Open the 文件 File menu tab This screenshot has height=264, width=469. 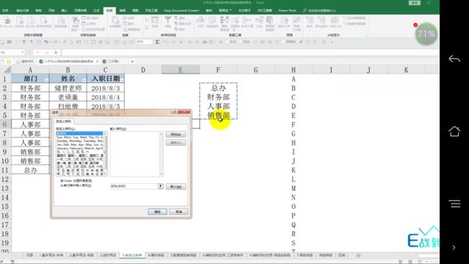[x=5, y=11]
